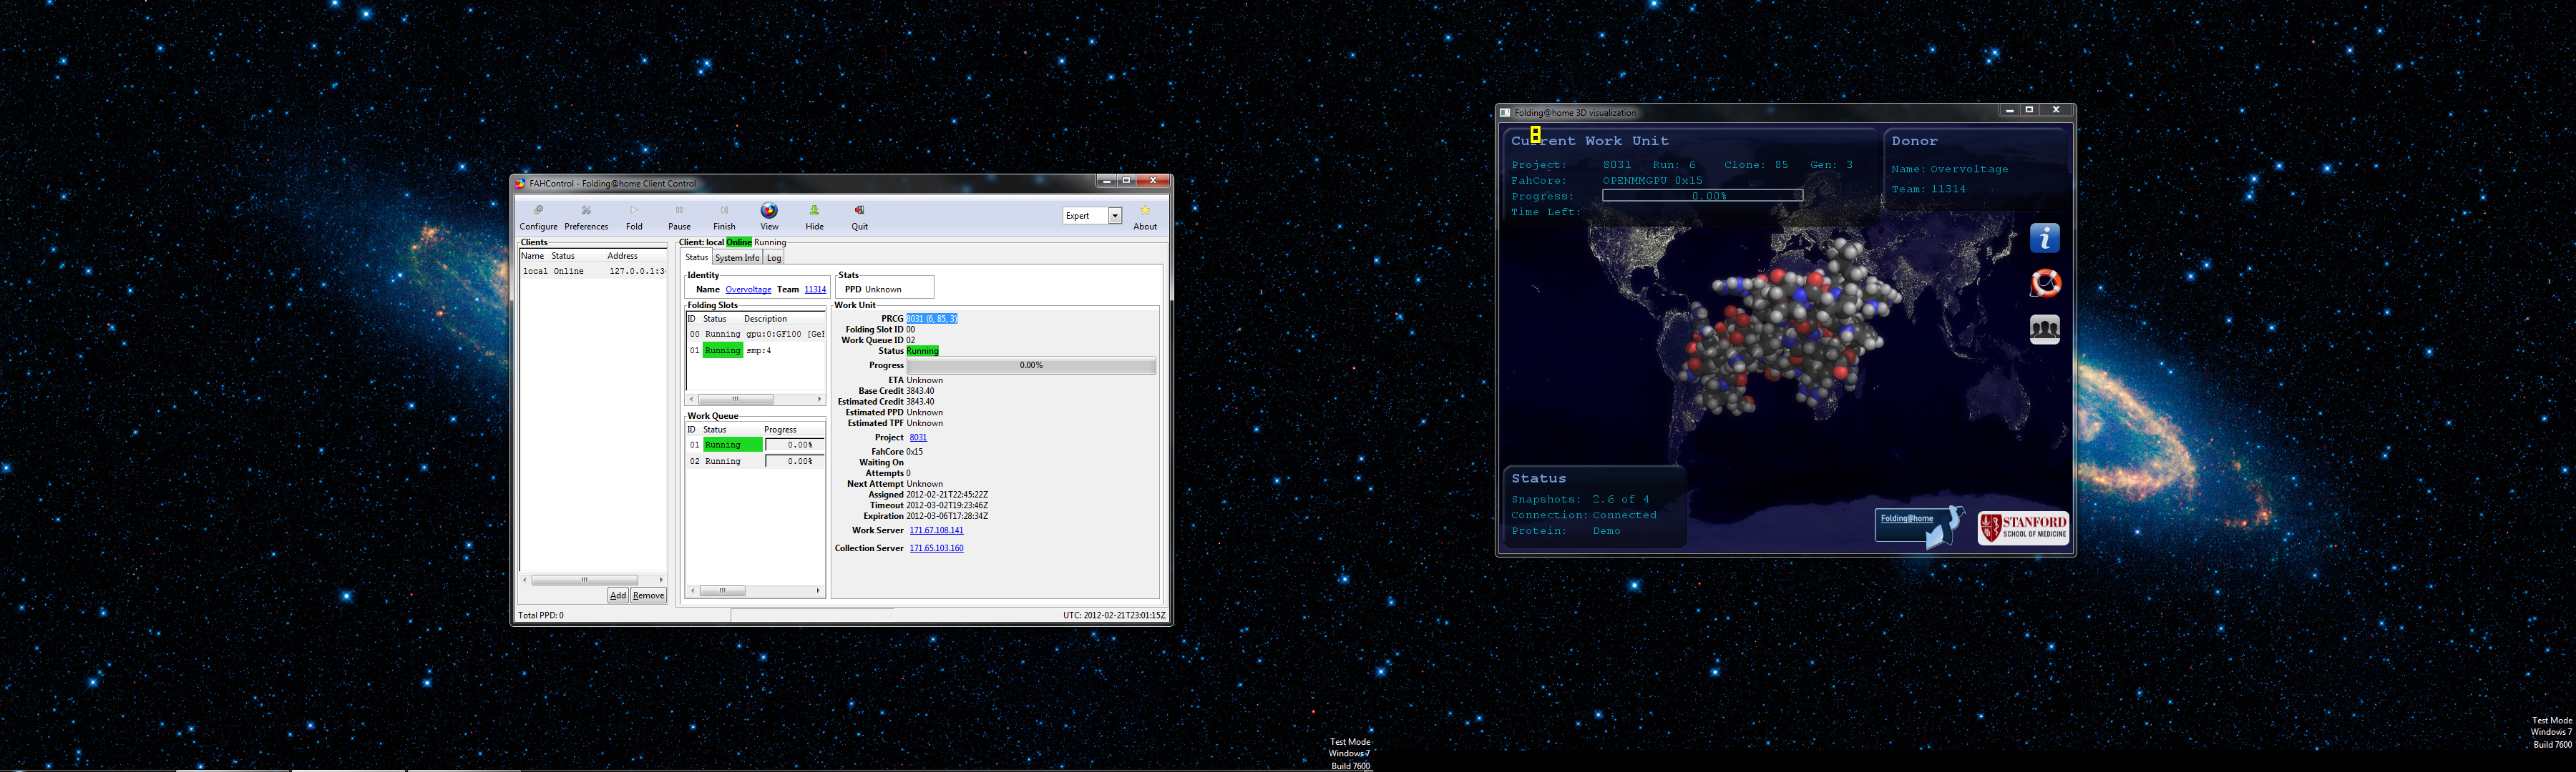This screenshot has width=2576, height=772.
Task: Open the Project 8031 link
Action: [x=918, y=437]
